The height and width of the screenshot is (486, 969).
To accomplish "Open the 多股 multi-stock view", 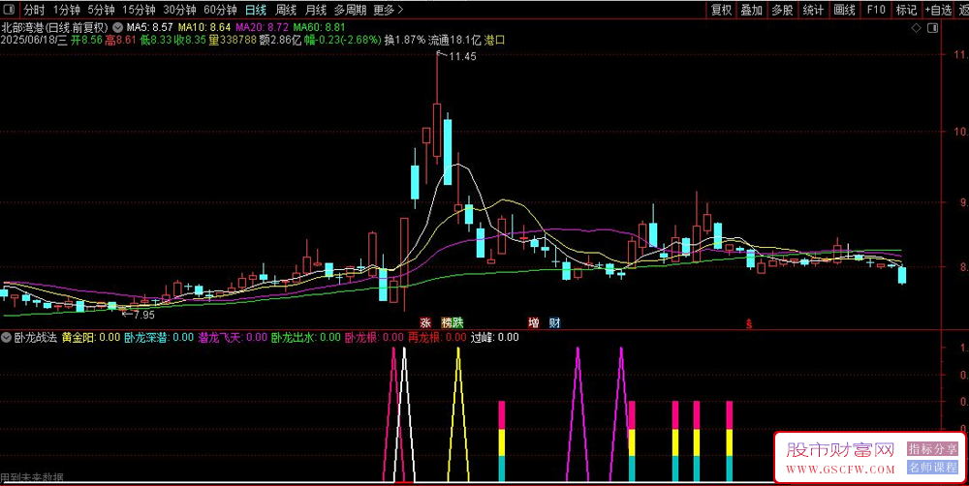I will 782,10.
